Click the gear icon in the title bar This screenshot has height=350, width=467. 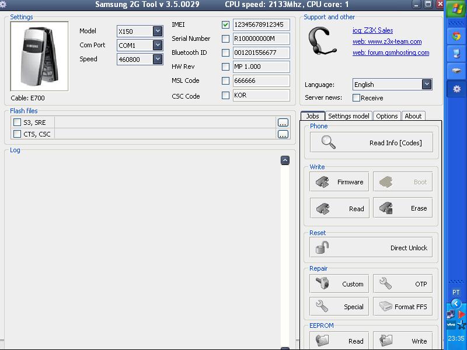4,4
